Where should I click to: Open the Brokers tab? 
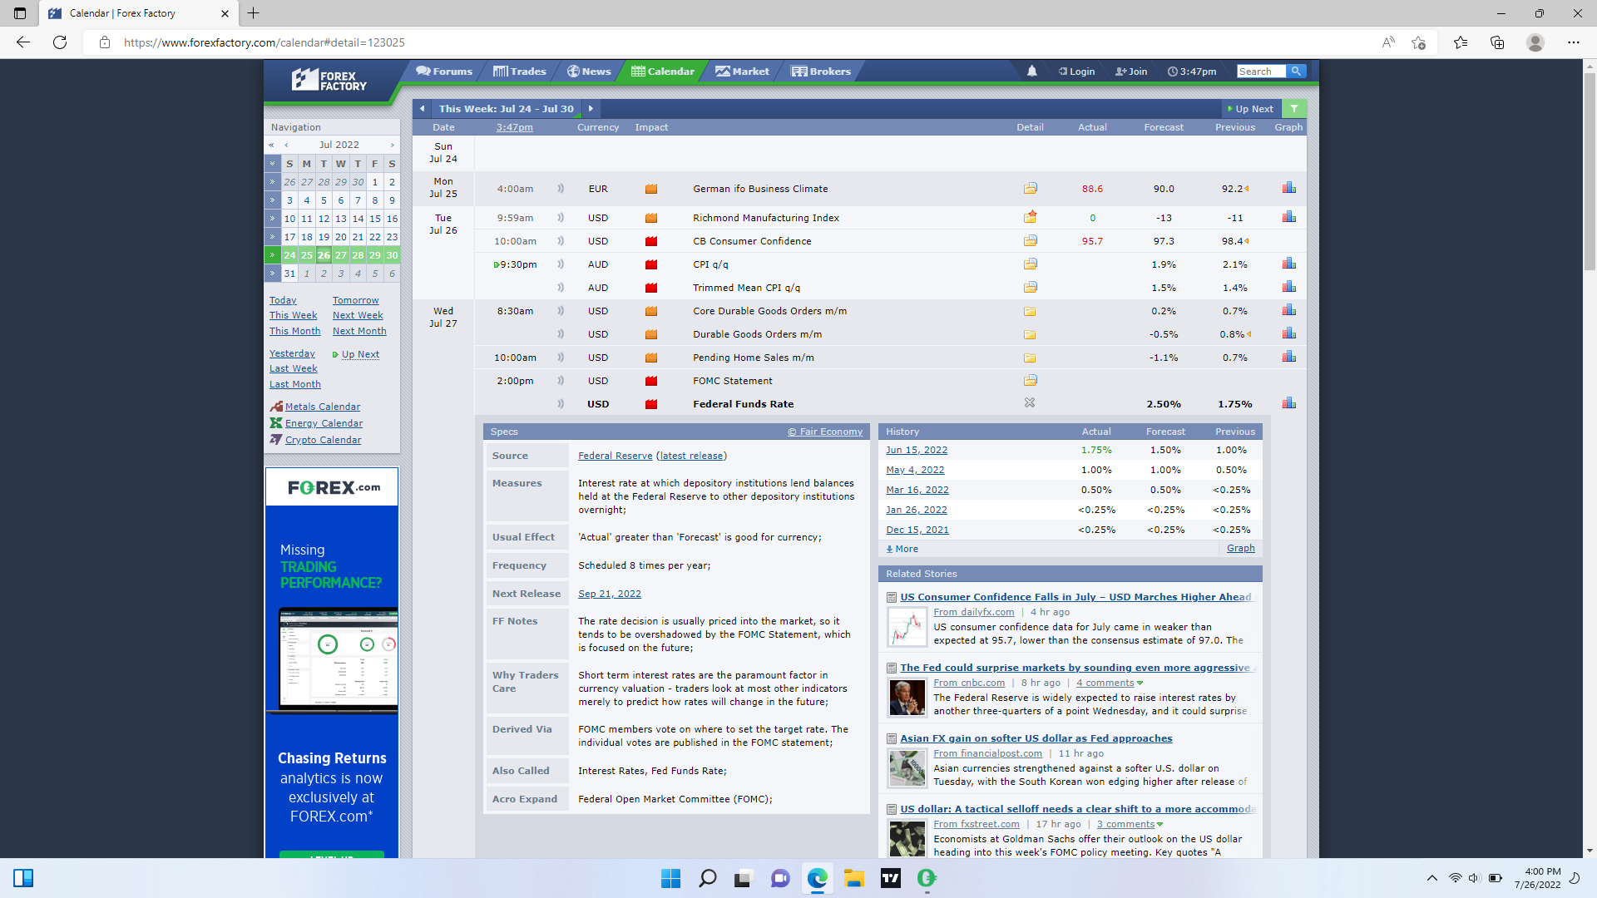coord(821,72)
